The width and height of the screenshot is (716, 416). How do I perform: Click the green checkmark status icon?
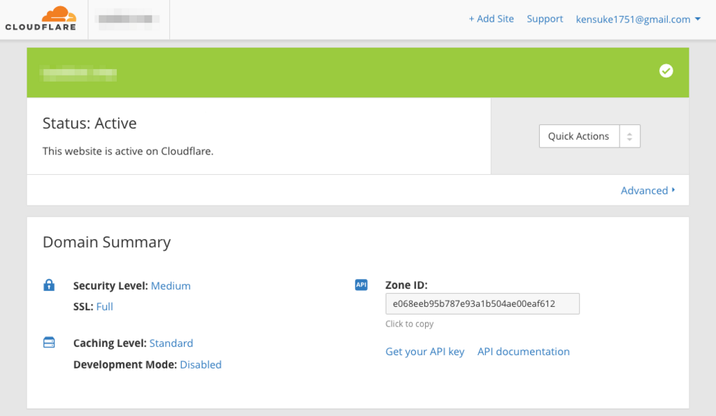click(666, 71)
